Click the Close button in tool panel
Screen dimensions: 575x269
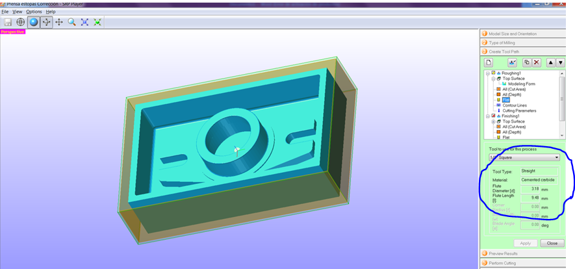click(552, 243)
